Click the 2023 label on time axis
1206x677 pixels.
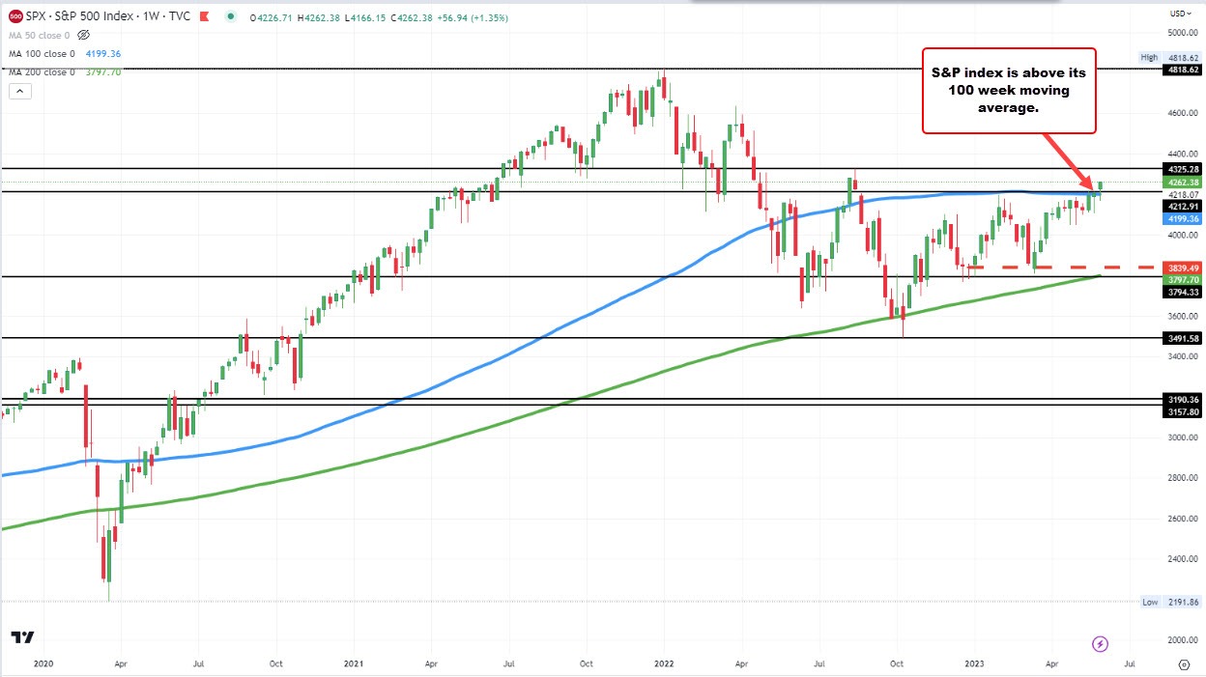click(x=974, y=663)
